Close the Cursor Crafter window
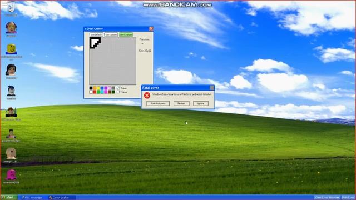The image size is (356, 200). click(151, 28)
